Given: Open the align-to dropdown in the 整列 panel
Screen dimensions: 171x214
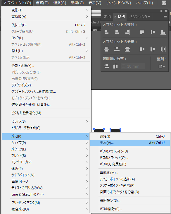Looking at the screenshot, I should (162, 66).
